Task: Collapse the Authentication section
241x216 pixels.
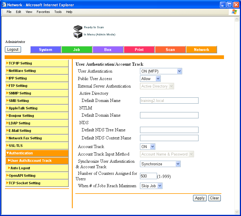Action: click(37, 153)
